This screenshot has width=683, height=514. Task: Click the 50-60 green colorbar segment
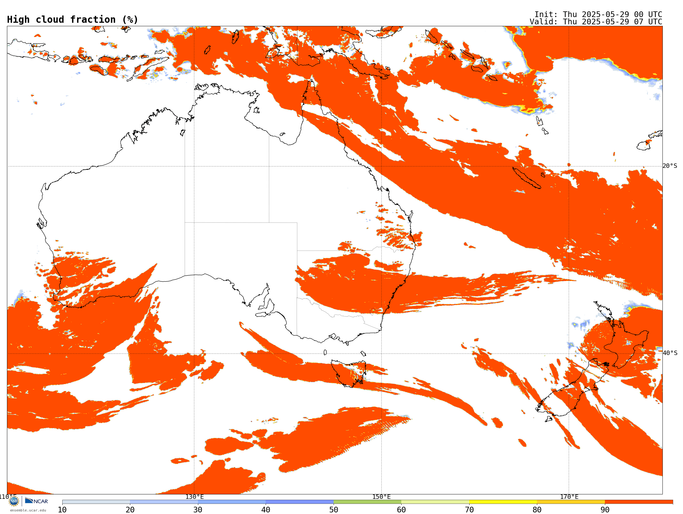coord(367,502)
